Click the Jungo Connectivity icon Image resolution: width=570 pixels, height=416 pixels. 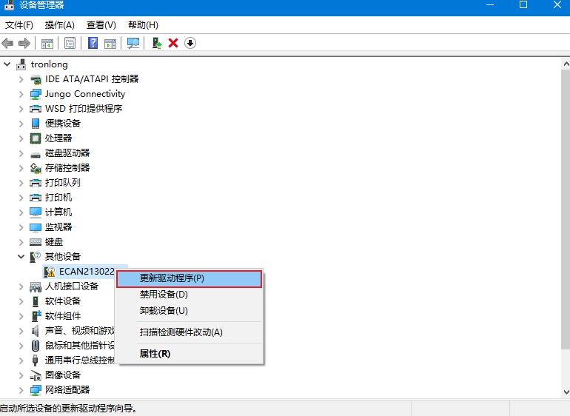pyautogui.click(x=36, y=94)
